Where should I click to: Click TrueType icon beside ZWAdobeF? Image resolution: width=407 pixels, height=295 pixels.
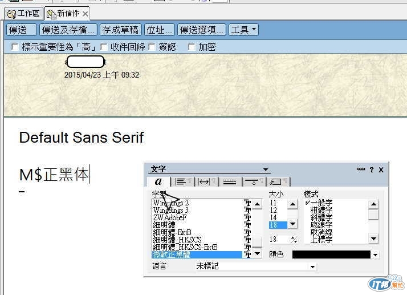click(247, 217)
